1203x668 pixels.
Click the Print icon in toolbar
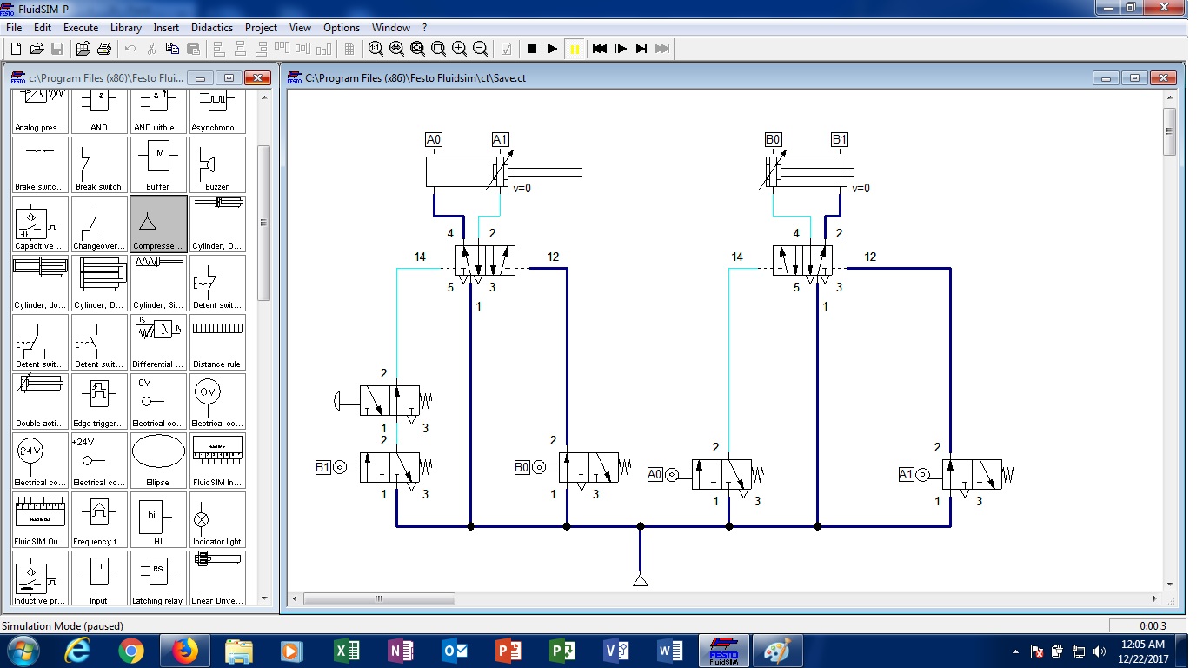click(104, 49)
